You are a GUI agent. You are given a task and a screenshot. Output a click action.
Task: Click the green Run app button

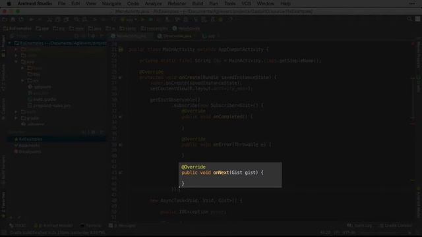pyautogui.click(x=142, y=19)
